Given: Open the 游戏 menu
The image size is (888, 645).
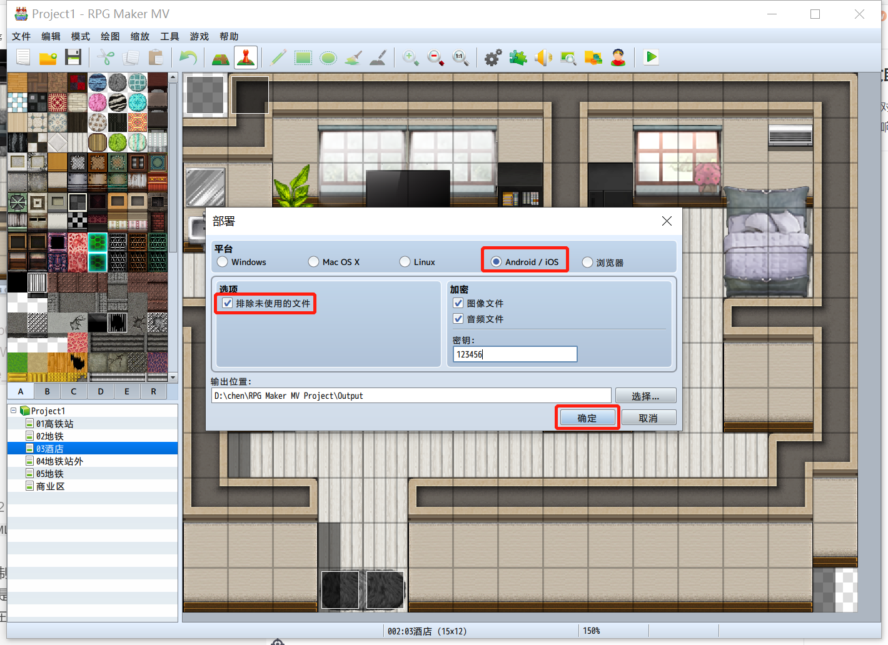Looking at the screenshot, I should tap(199, 36).
